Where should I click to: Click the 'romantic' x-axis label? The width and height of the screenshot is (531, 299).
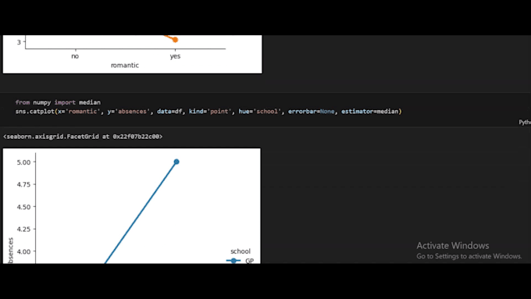[x=125, y=66]
